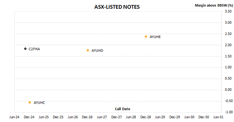Click the ASX-LISTED NOTES chart title
Screen dimensions: 234x122
pyautogui.click(x=117, y=7)
